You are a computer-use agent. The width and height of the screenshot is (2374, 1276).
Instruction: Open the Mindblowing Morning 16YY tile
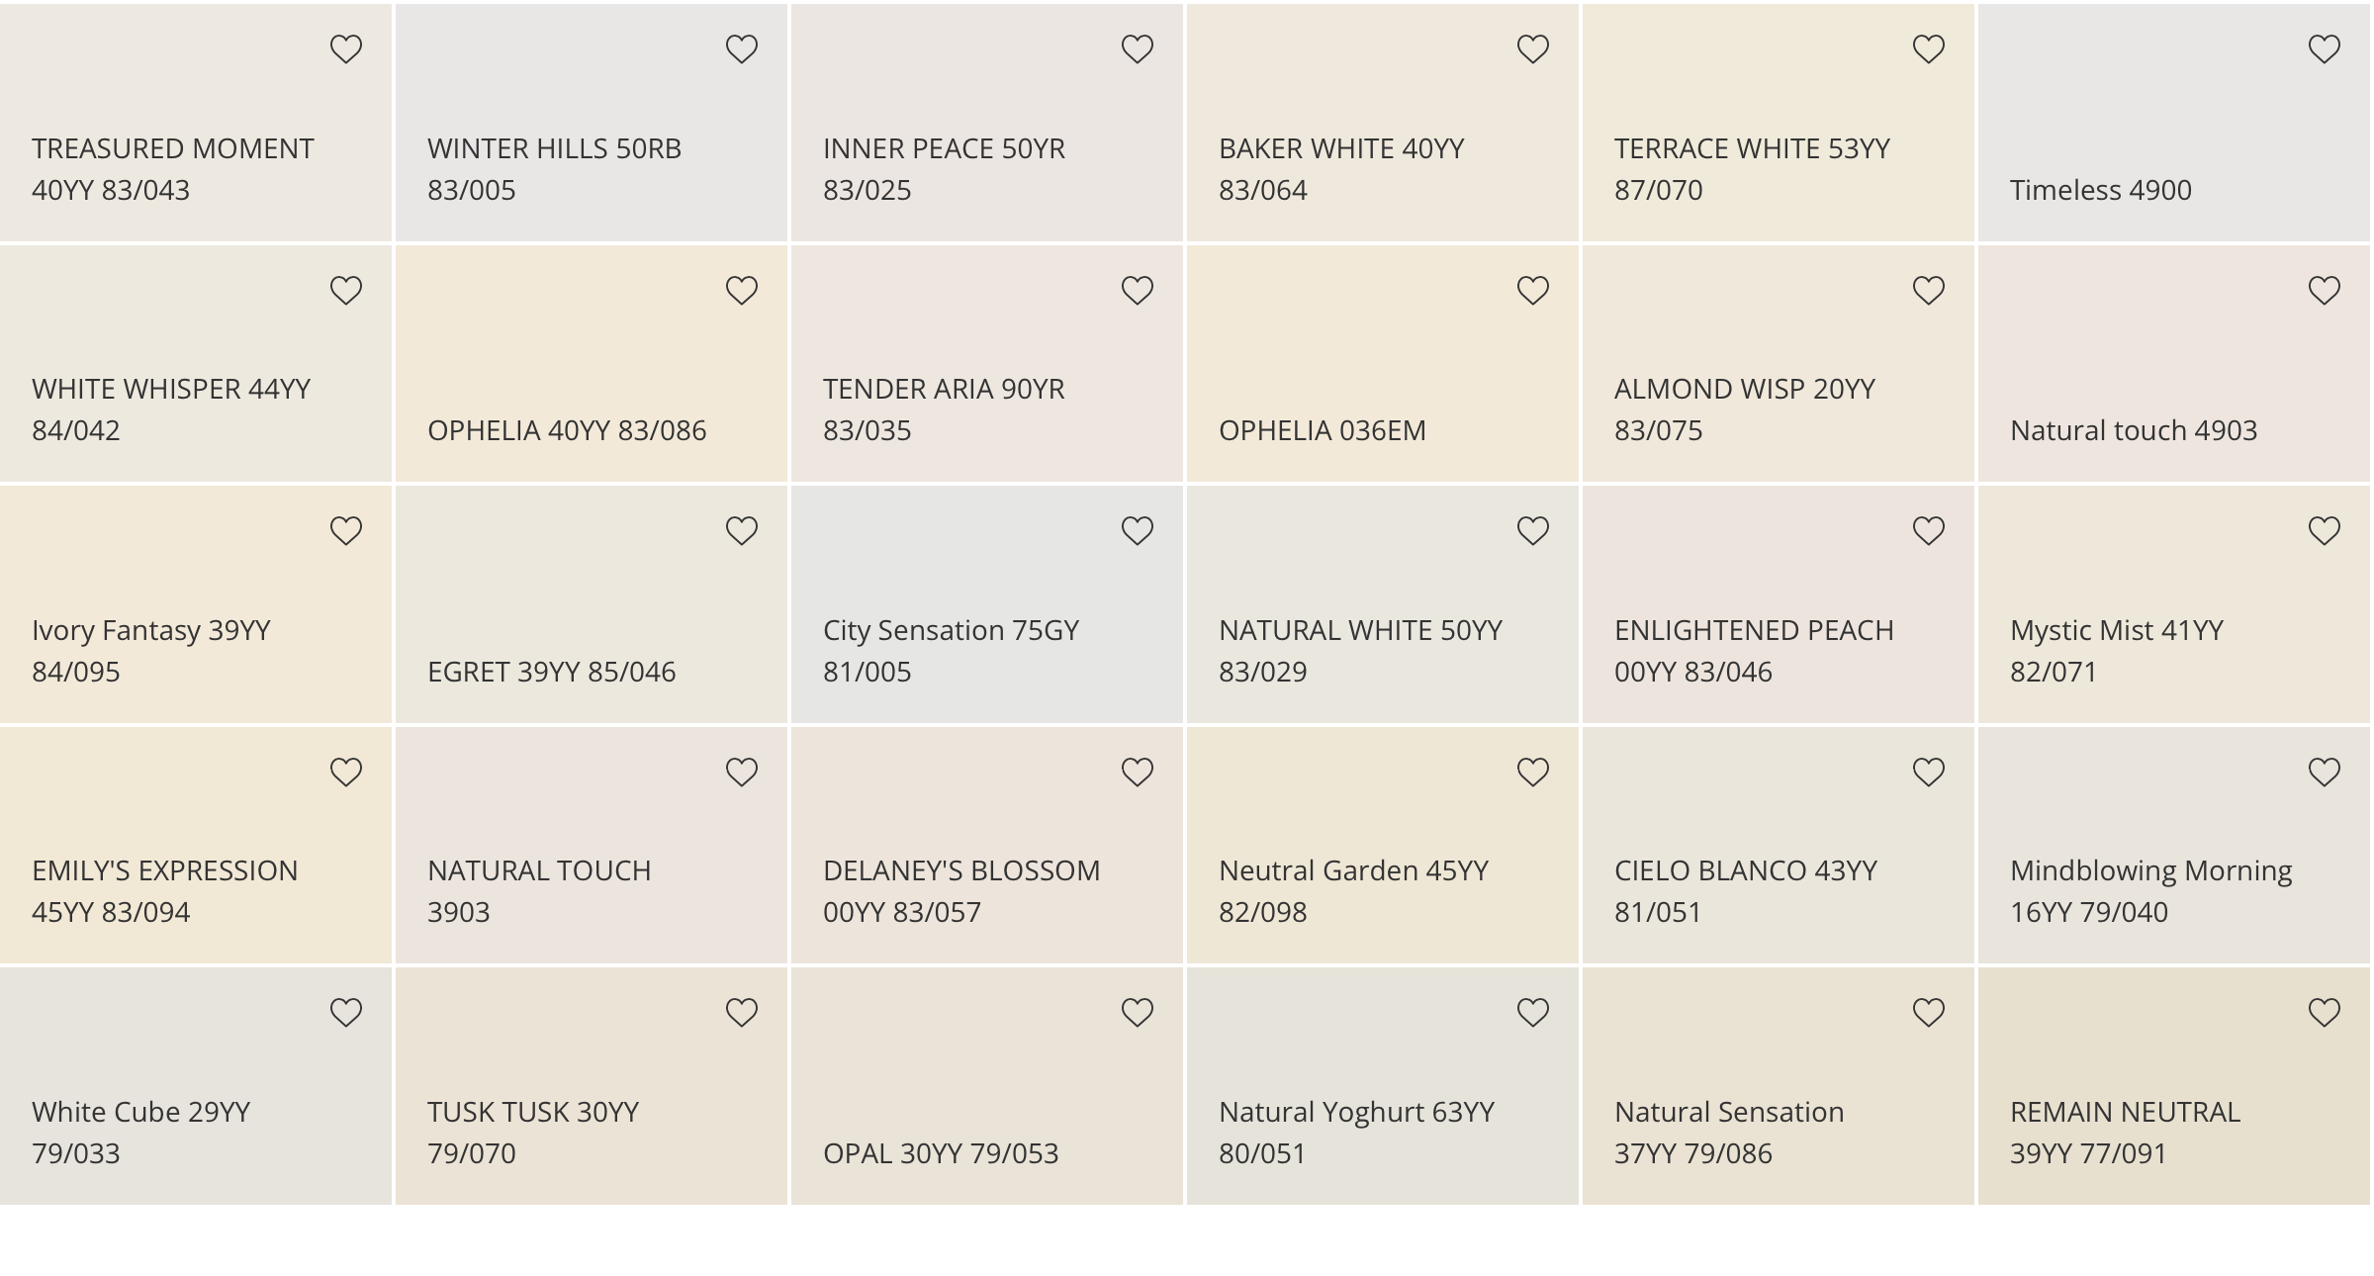point(2174,845)
